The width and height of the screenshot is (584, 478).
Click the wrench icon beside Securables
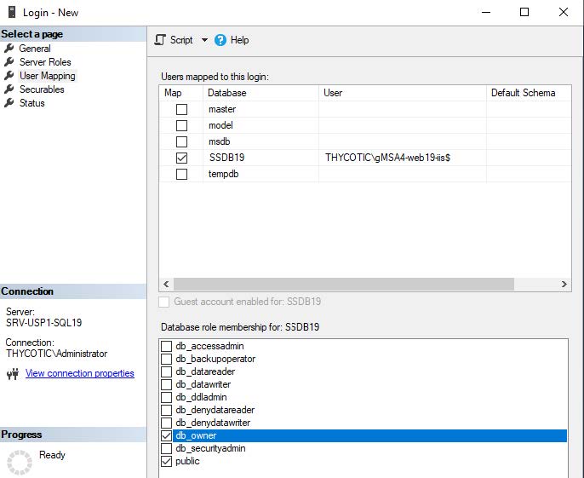9,89
